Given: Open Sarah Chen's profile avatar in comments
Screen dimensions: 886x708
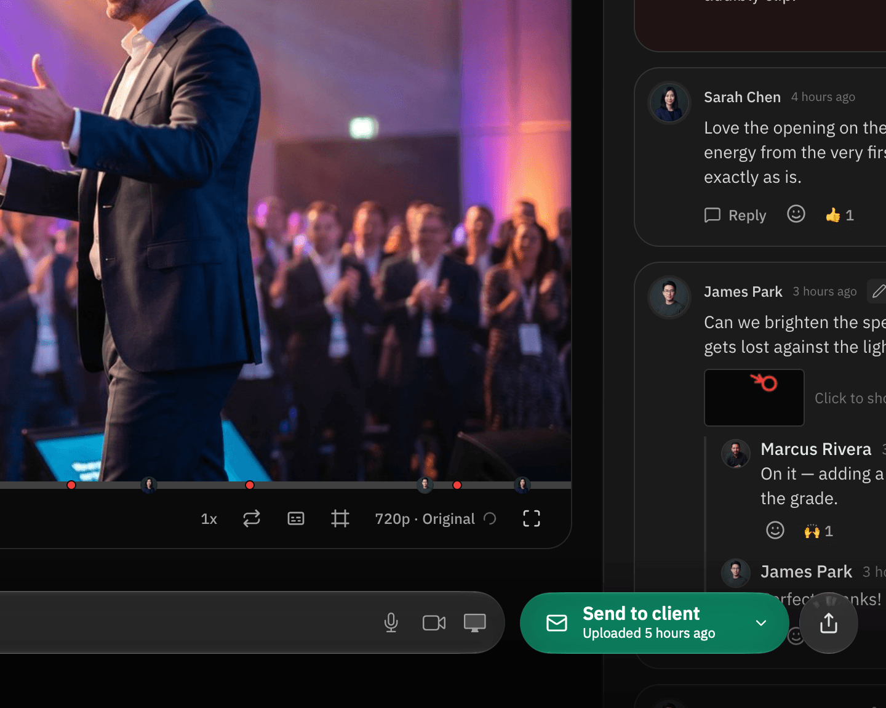Looking at the screenshot, I should [x=669, y=103].
